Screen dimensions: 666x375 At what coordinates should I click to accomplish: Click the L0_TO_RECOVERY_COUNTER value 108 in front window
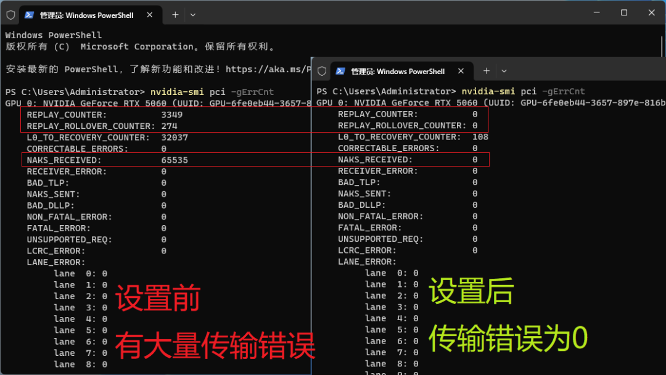click(480, 137)
